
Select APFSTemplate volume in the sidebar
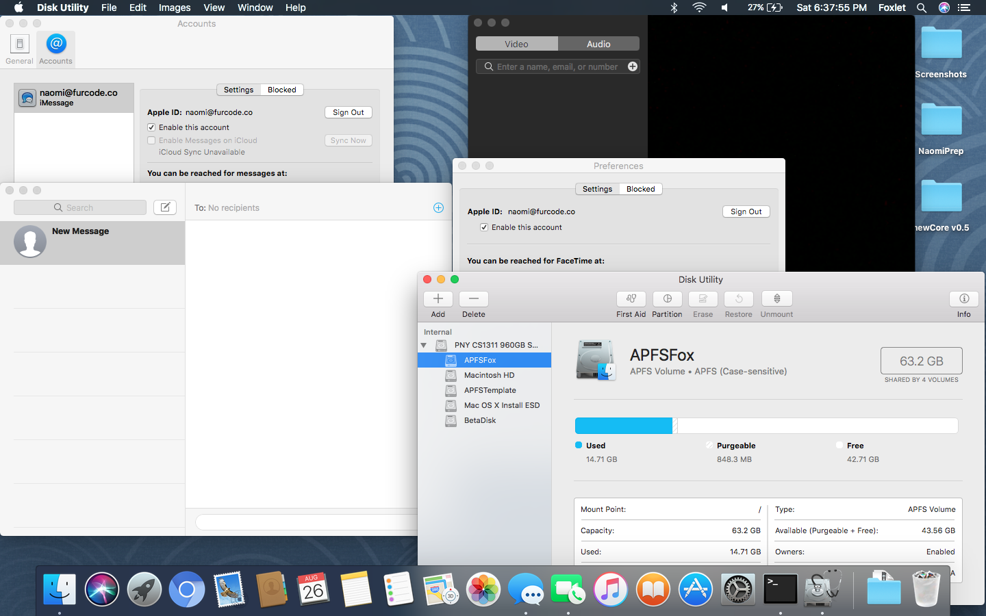[x=485, y=390]
